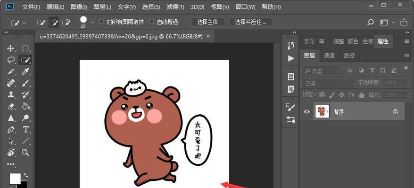Select the Sharpen triangle tool

pos(10,117)
